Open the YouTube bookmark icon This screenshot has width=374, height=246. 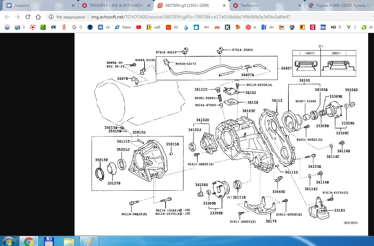click(139, 27)
